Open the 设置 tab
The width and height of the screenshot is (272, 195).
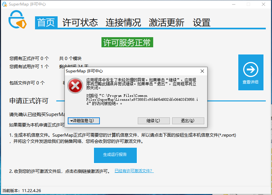[x=202, y=22]
